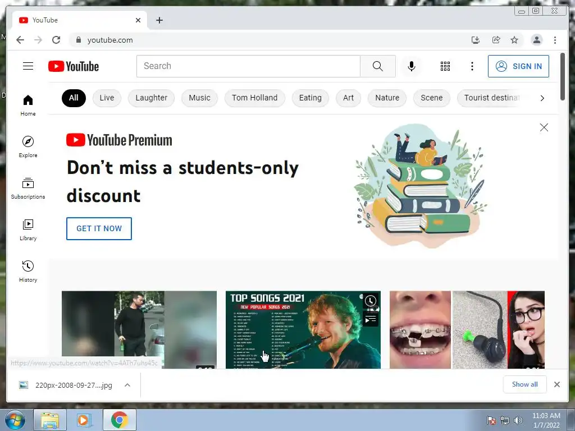Close the YouTube tab

pos(138,20)
